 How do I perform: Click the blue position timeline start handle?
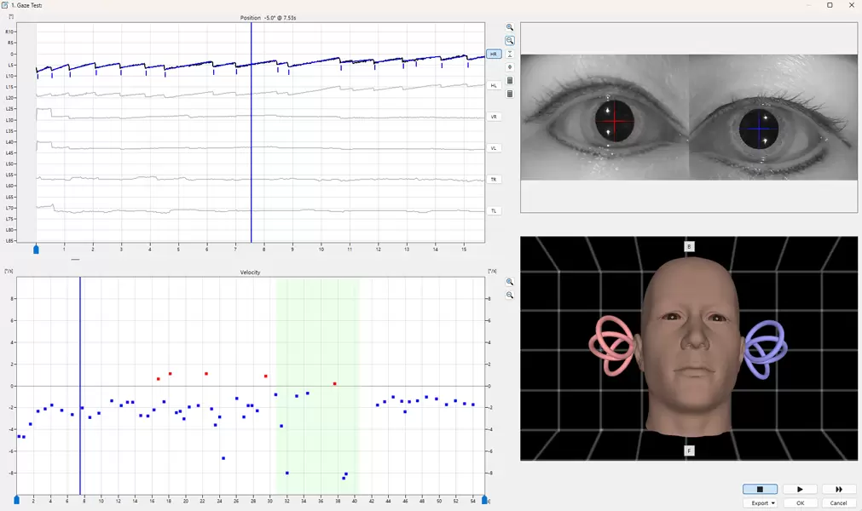point(36,250)
